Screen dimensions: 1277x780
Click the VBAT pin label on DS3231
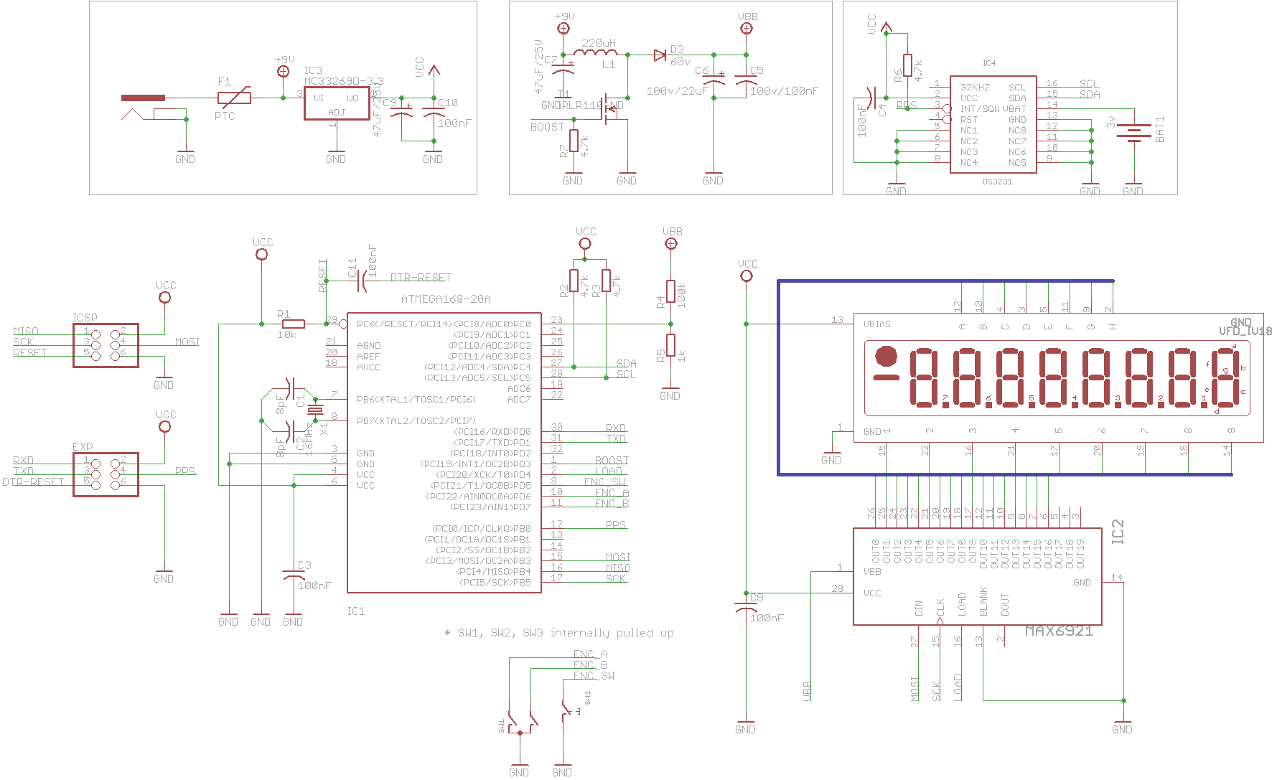point(1014,109)
